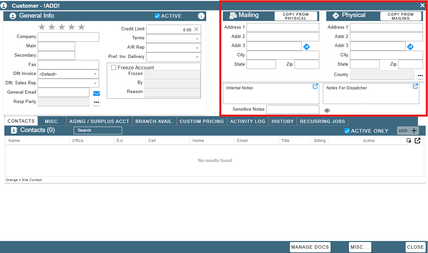Click the Contacts header card icon
Image resolution: width=428 pixels, height=253 pixels.
pyautogui.click(x=14, y=130)
